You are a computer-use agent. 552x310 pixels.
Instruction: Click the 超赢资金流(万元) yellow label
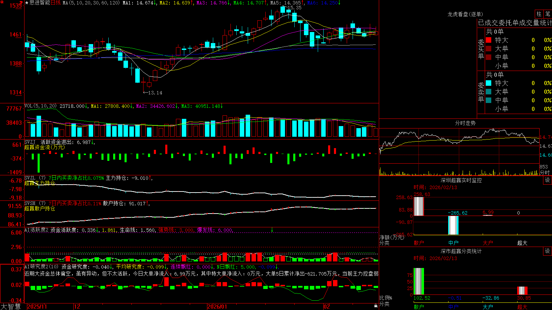point(45,147)
